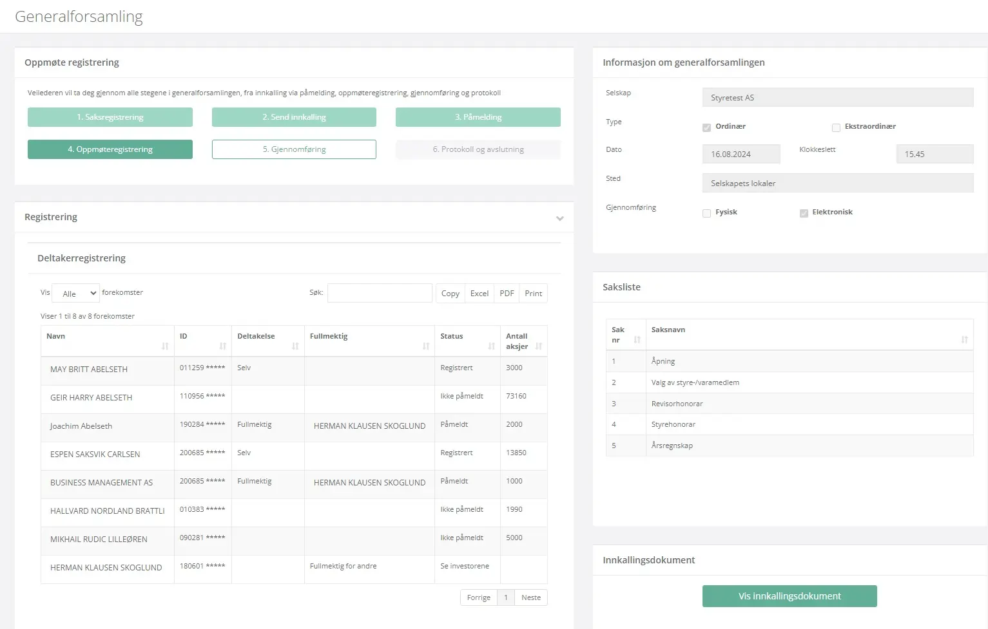Open the Vis forekomster dropdown
Screen dimensions: 988x629
[x=75, y=294]
